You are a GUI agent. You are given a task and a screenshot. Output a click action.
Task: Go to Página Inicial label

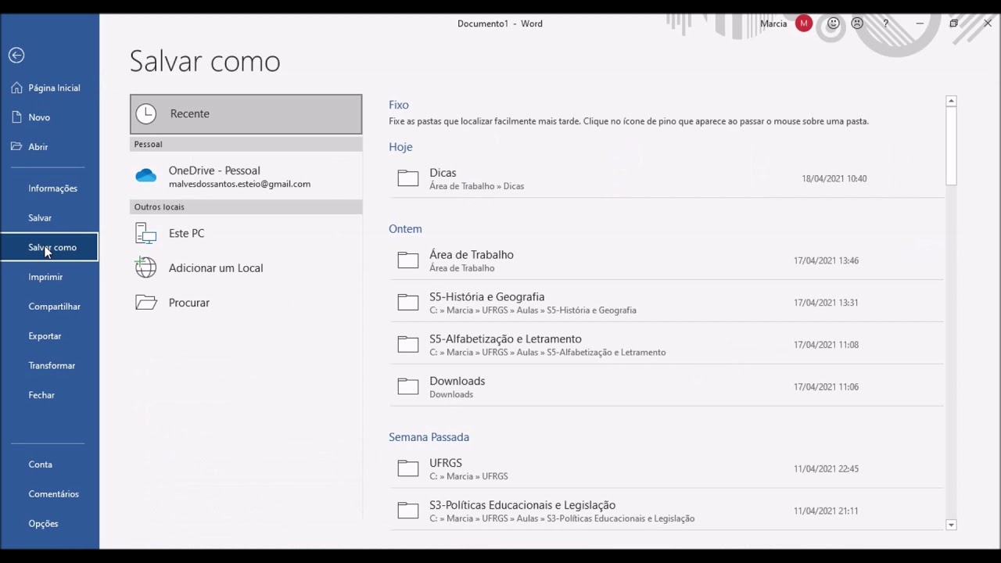tap(55, 88)
